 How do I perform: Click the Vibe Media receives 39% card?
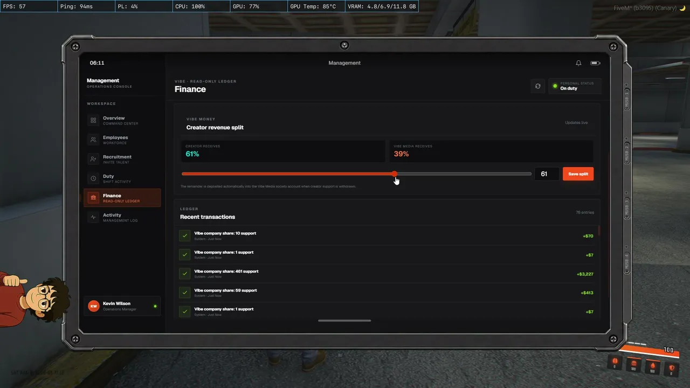coord(491,151)
